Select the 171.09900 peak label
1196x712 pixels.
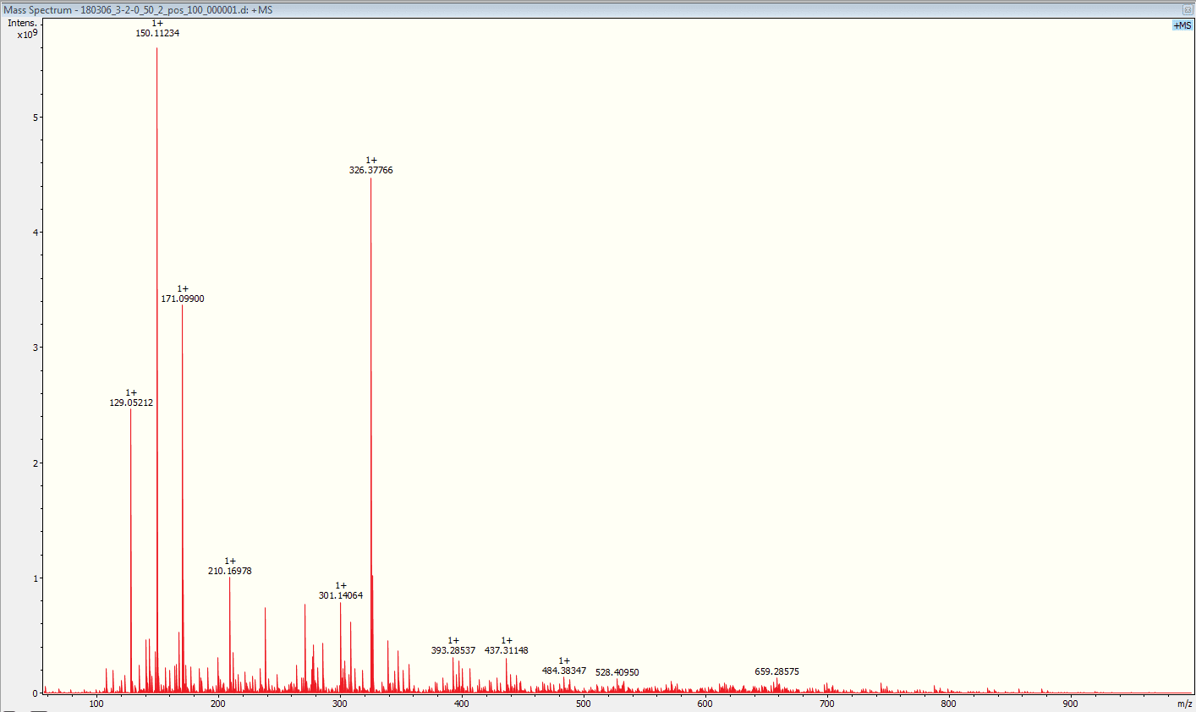[183, 298]
